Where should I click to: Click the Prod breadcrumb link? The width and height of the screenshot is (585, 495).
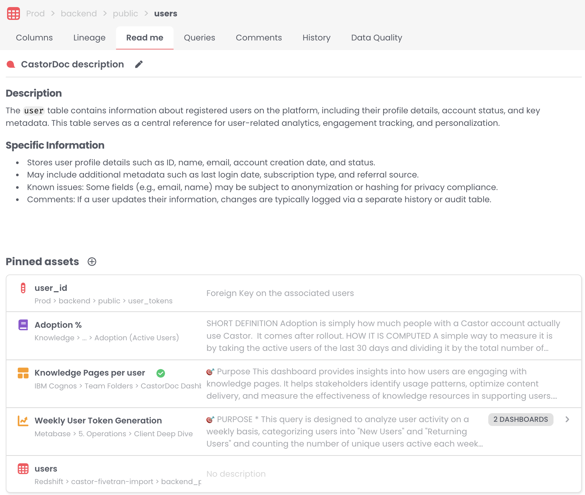coord(35,13)
